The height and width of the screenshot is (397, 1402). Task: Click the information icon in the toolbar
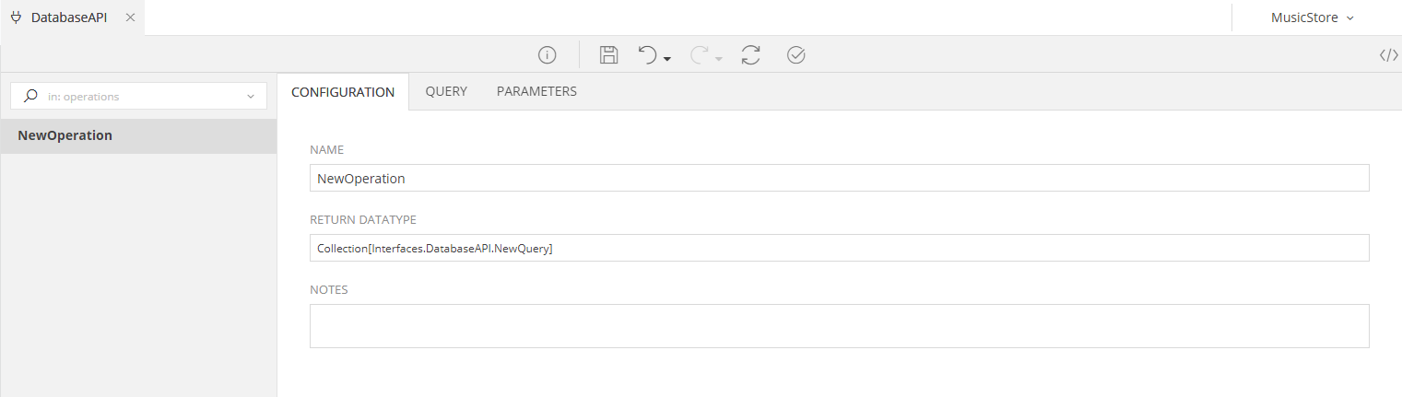[548, 55]
